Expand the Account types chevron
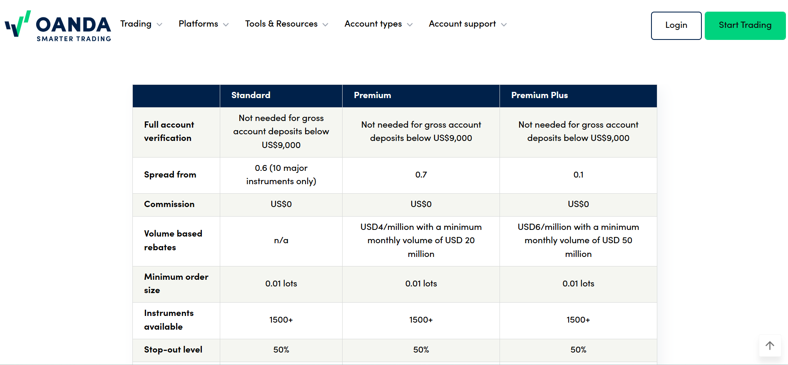The image size is (788, 365). [x=410, y=25]
